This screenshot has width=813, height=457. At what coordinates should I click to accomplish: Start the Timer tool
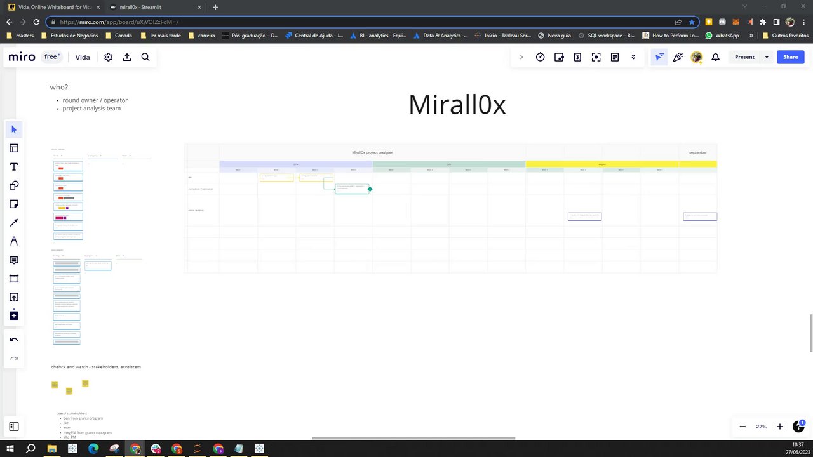pos(541,57)
